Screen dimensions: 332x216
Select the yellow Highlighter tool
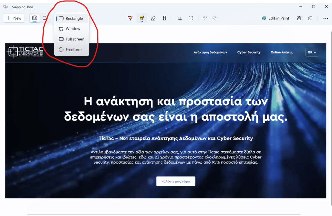click(x=142, y=18)
